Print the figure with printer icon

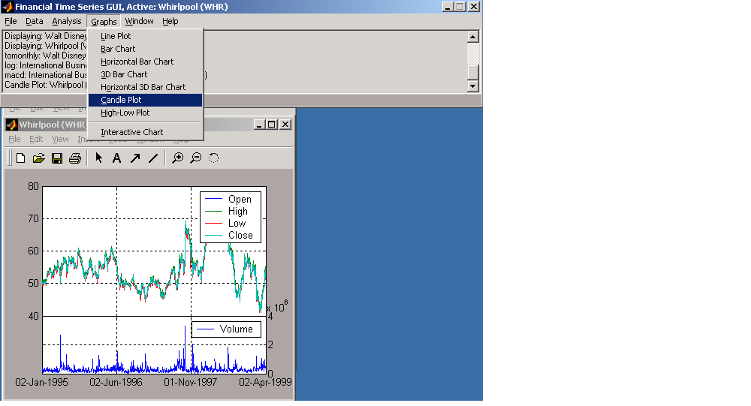pyautogui.click(x=75, y=158)
